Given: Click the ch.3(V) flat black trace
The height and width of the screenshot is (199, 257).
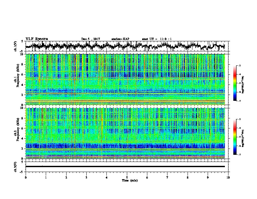Looking at the screenshot, I should point(125,166).
